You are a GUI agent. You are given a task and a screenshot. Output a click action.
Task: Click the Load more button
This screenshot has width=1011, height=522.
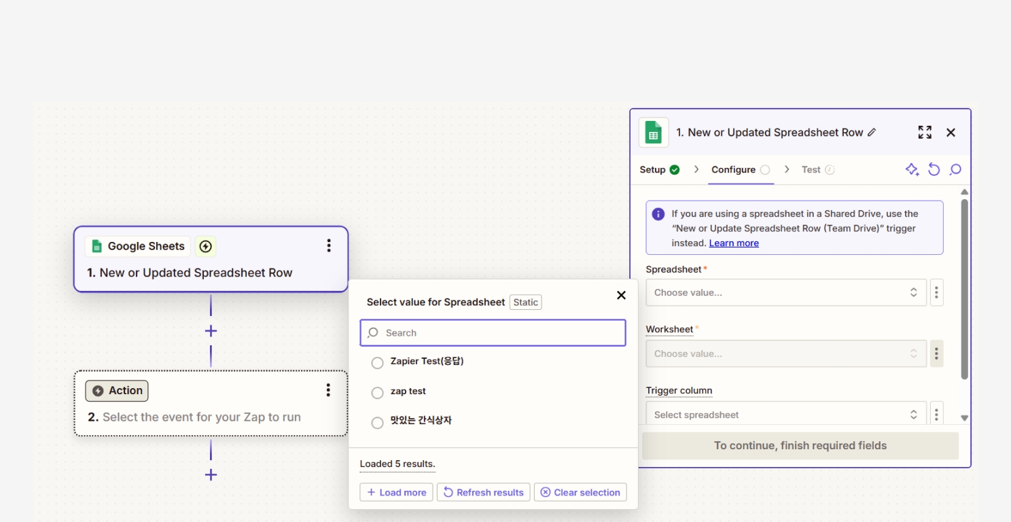coord(396,493)
